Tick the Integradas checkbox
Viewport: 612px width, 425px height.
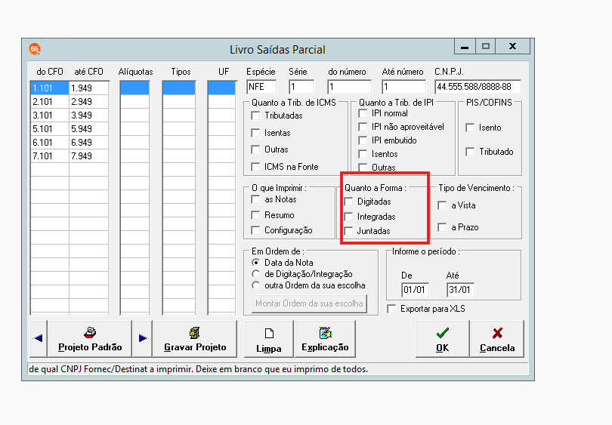click(x=348, y=217)
